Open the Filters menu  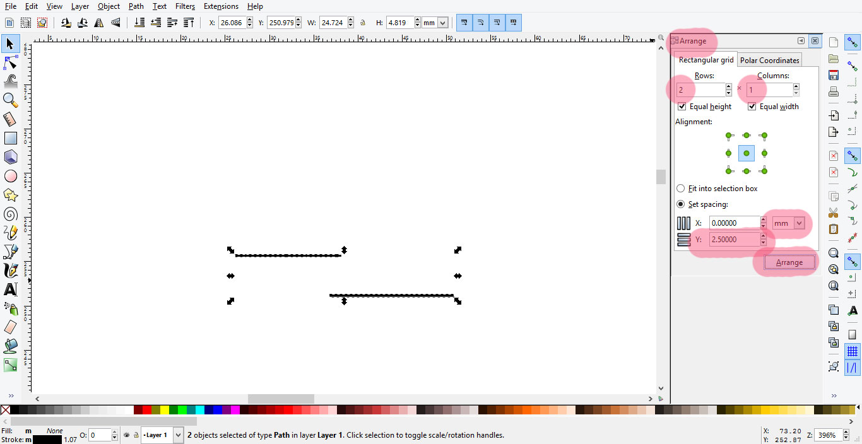click(x=185, y=6)
